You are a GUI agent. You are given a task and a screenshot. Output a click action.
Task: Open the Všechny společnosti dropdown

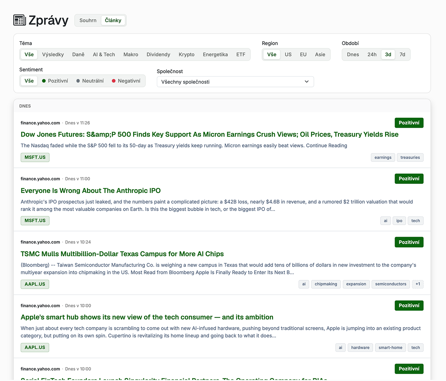[x=235, y=82]
